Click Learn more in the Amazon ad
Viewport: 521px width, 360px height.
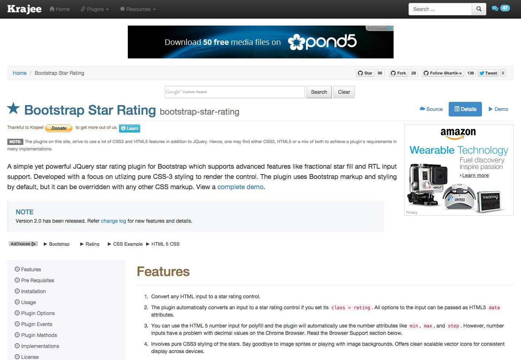475,175
